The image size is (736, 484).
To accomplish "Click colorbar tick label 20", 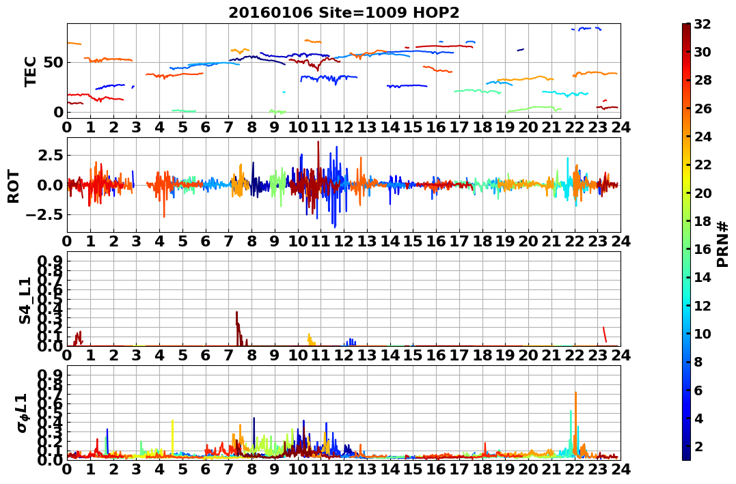I will tap(703, 193).
